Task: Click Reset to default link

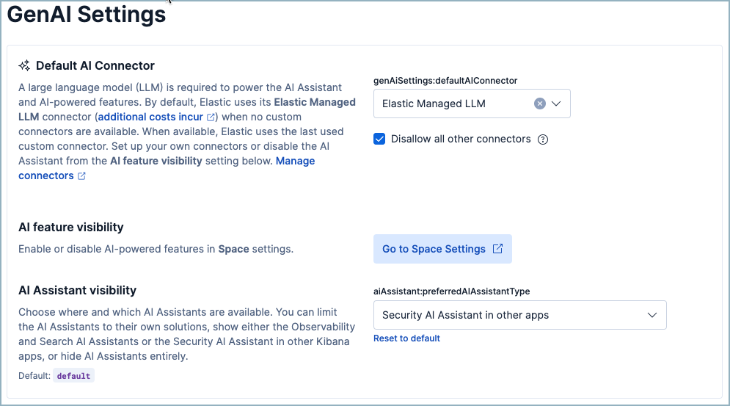Action: (406, 338)
